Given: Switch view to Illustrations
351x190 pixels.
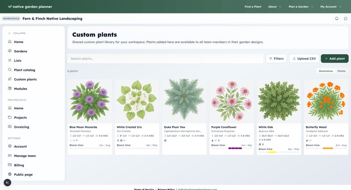Looking at the screenshot, I should coord(326,71).
